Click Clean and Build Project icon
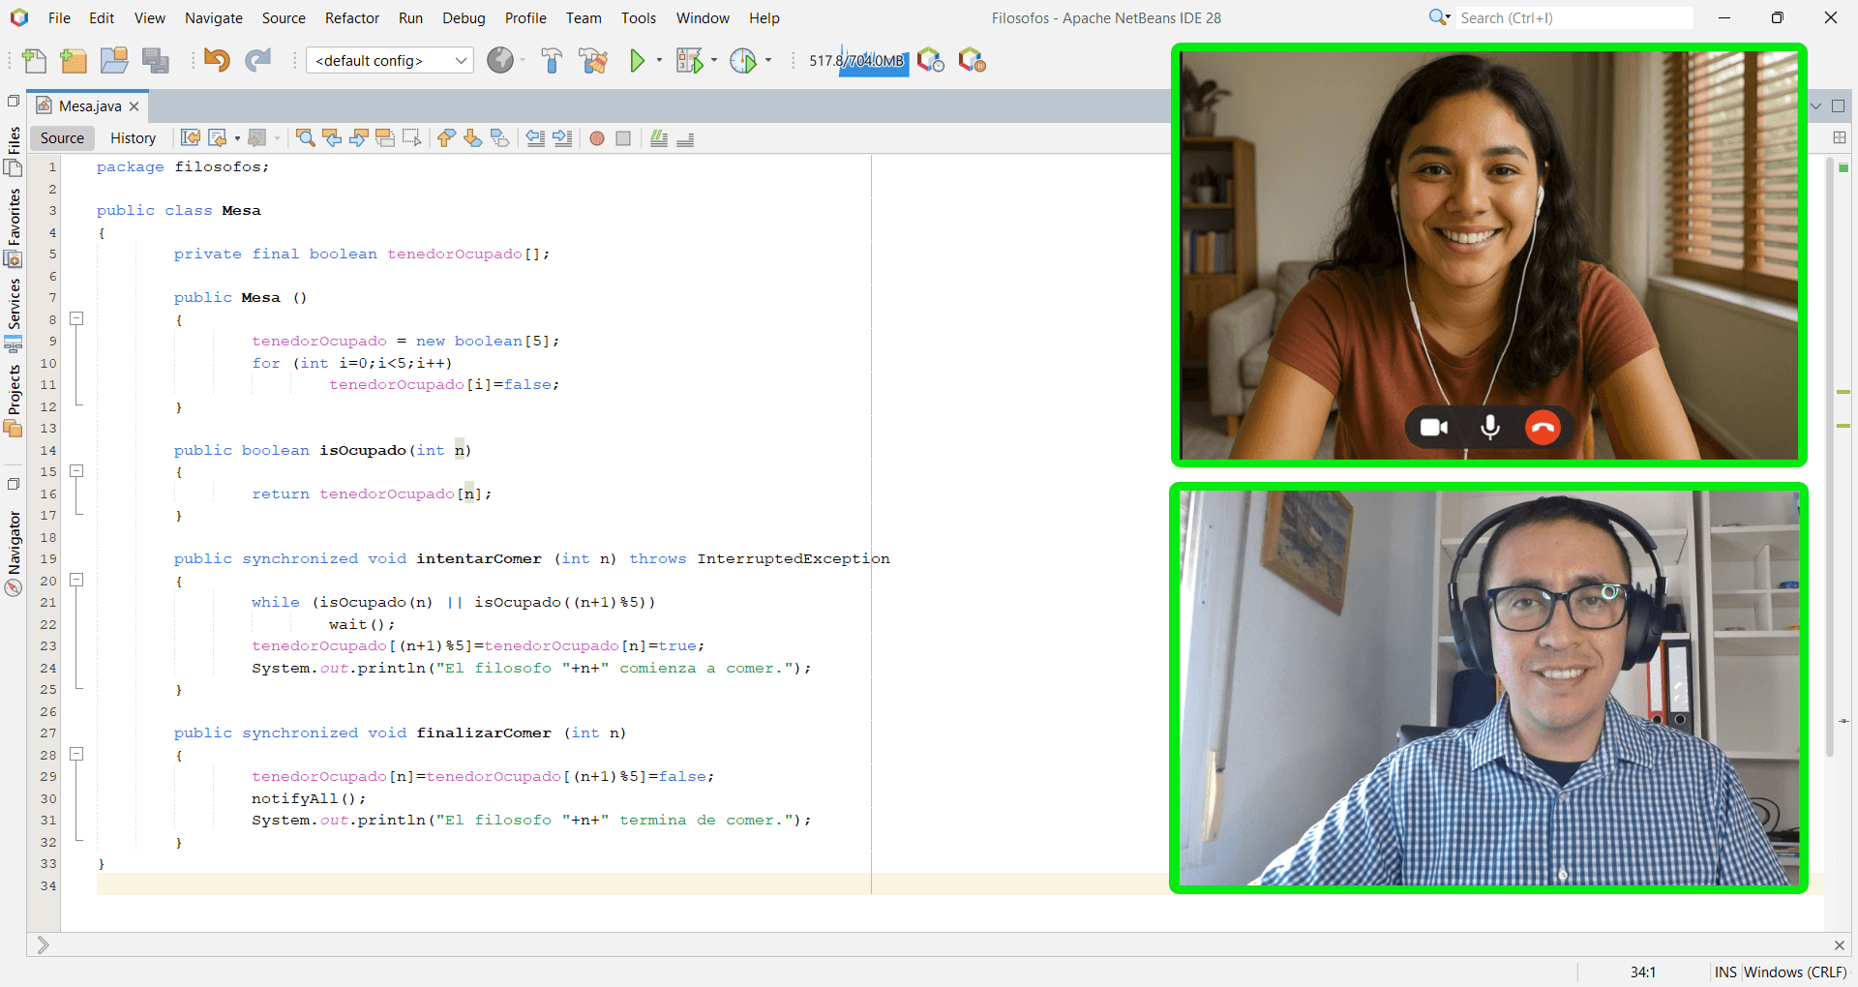Screen dimensions: 1858x987 click(592, 61)
